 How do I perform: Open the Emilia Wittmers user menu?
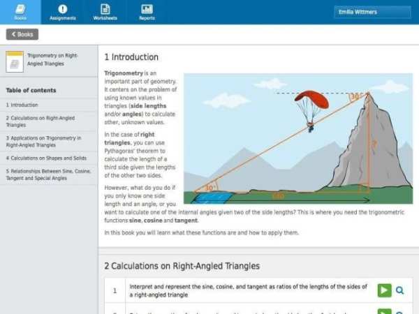372,12
